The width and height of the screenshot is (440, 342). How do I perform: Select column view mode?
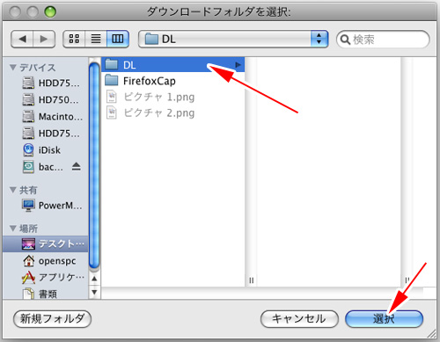click(118, 39)
